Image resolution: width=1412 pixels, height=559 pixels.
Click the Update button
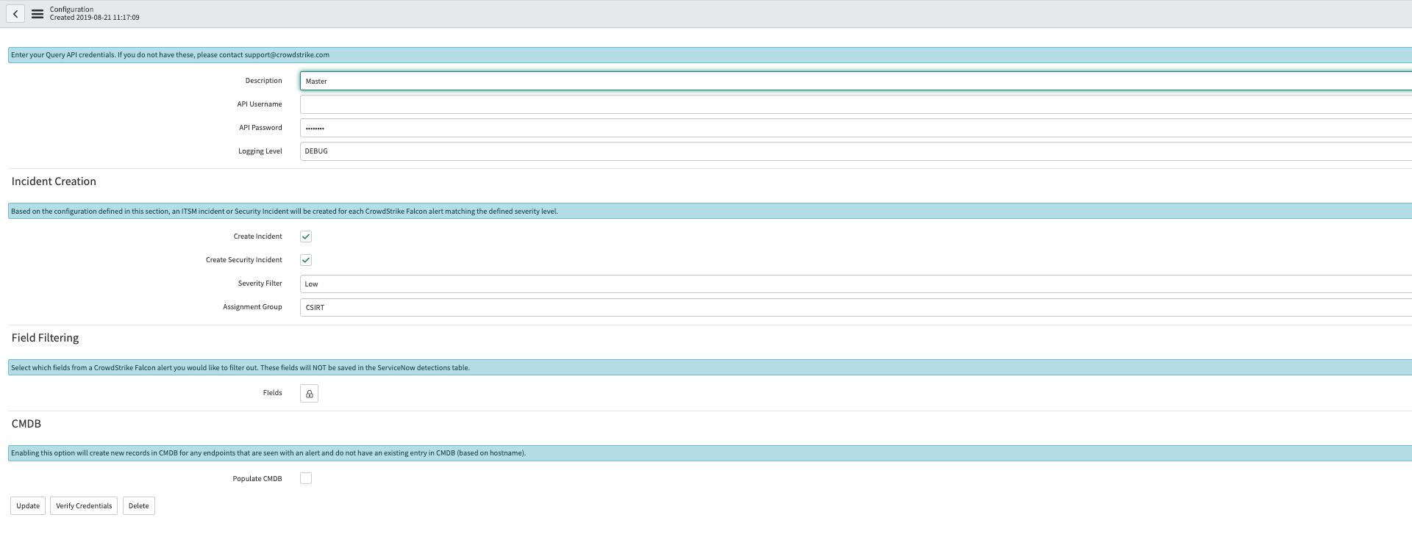pyautogui.click(x=28, y=506)
